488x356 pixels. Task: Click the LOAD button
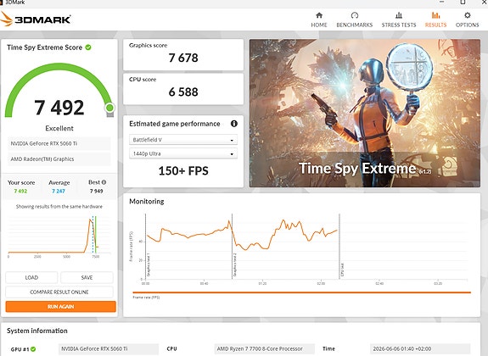point(31,277)
